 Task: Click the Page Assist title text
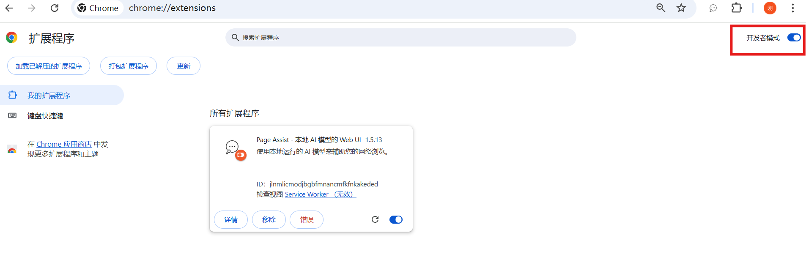(x=309, y=140)
